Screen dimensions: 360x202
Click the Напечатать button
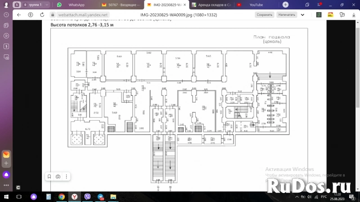(x=286, y=14)
